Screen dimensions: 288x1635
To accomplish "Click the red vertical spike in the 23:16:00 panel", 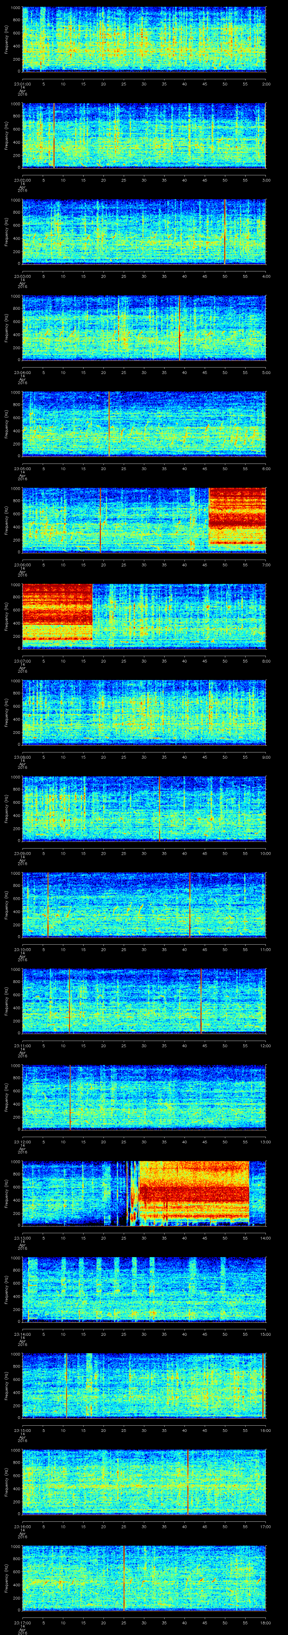I will [188, 1482].
